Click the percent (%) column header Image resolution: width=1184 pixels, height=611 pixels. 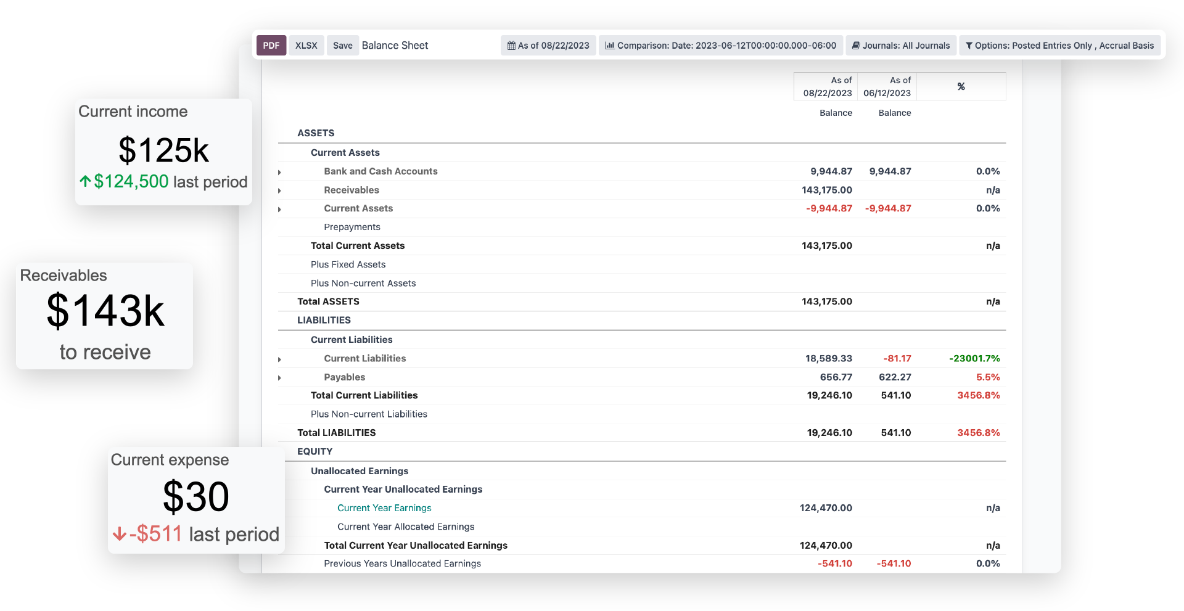pos(961,86)
